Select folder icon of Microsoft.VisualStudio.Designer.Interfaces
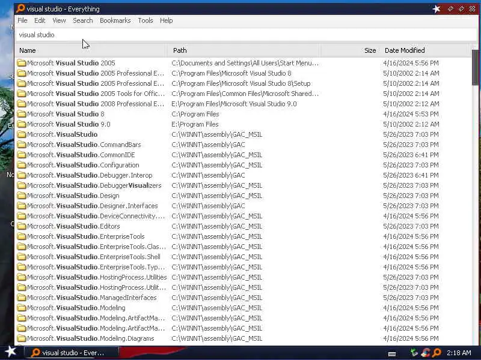 [x=22, y=206]
